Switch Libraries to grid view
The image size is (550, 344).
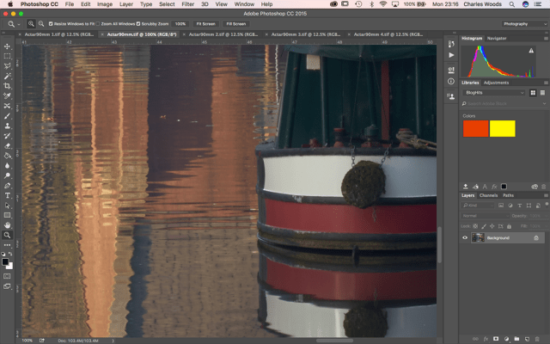[x=534, y=92]
